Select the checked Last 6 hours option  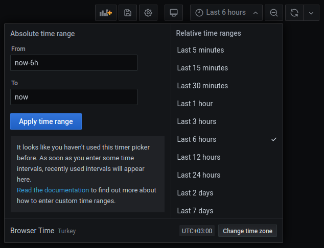click(227, 139)
